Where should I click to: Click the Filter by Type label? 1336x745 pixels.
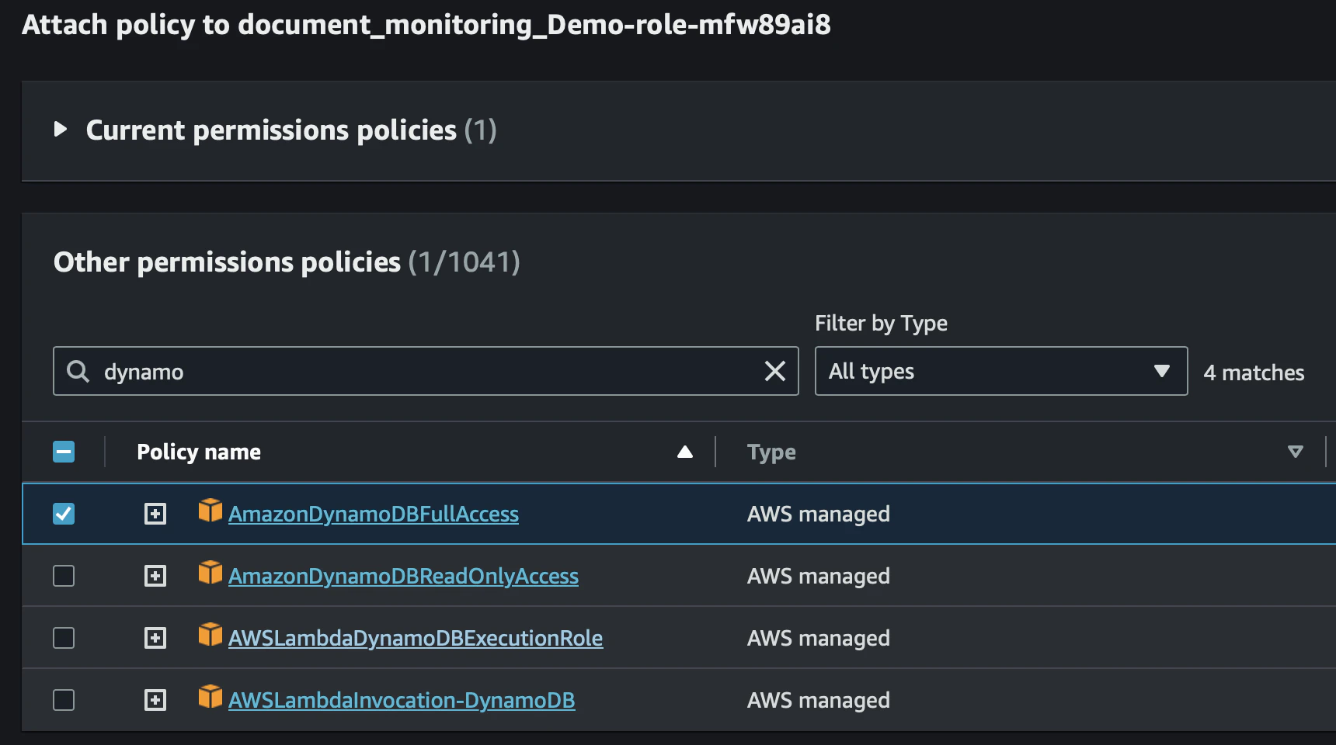[881, 323]
